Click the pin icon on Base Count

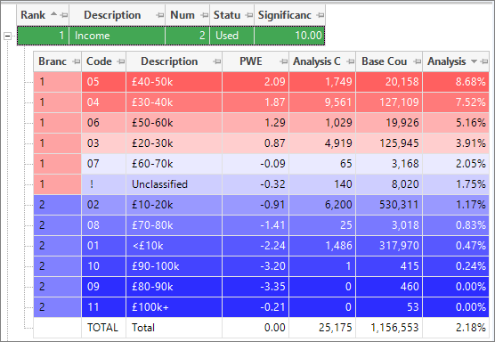click(x=418, y=61)
